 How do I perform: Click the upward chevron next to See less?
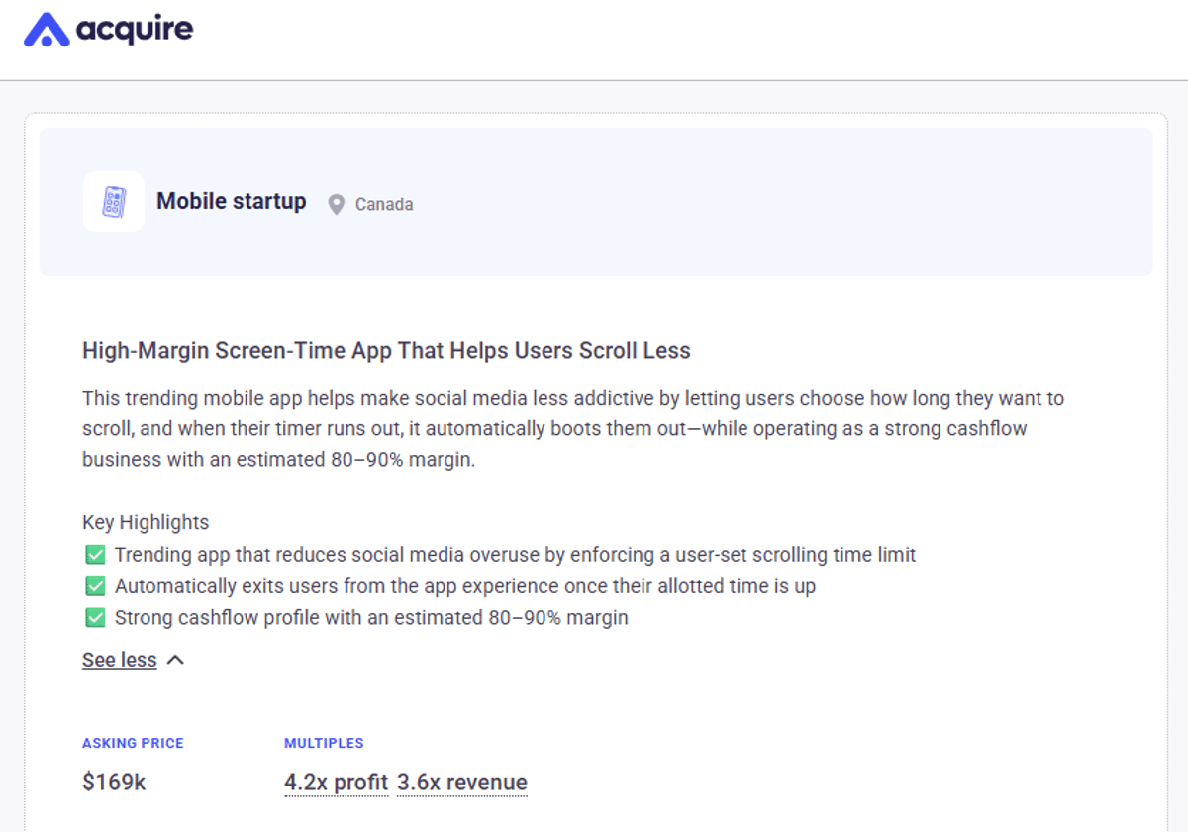click(x=175, y=659)
